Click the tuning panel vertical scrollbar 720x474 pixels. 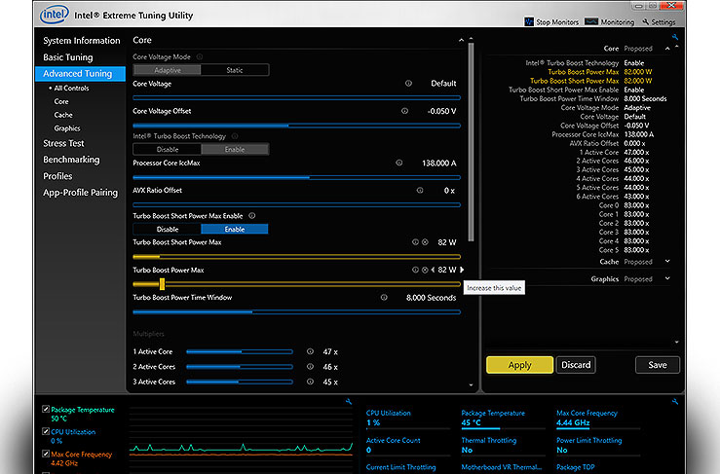click(x=471, y=142)
